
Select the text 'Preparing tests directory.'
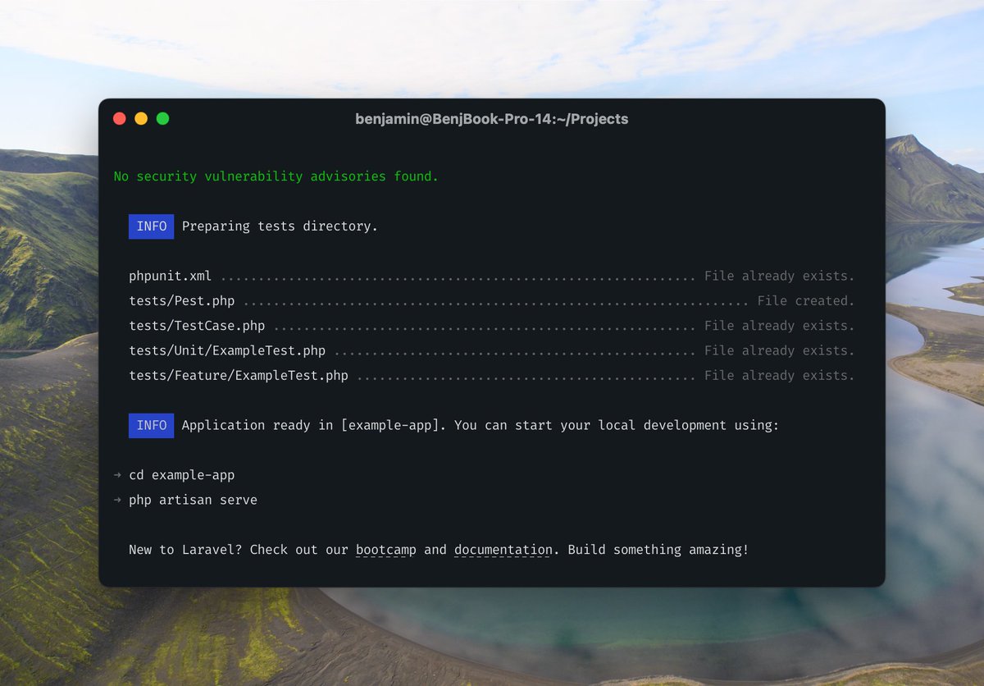click(x=280, y=226)
